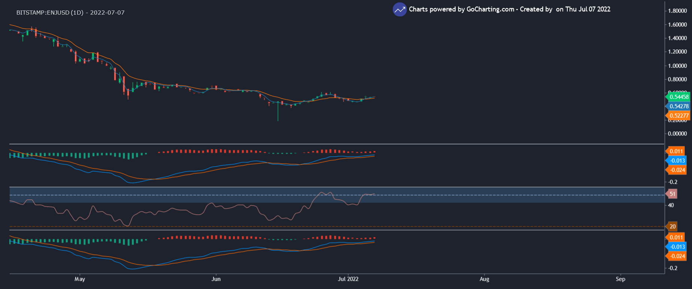
Task: Click the GoCharting logo icon
Action: (400, 10)
